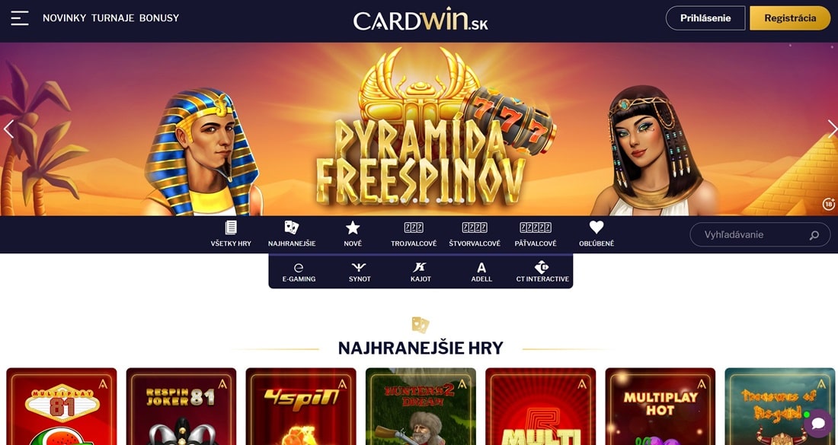
Task: Filter by Trojvalcové reels icon
Action: [414, 228]
